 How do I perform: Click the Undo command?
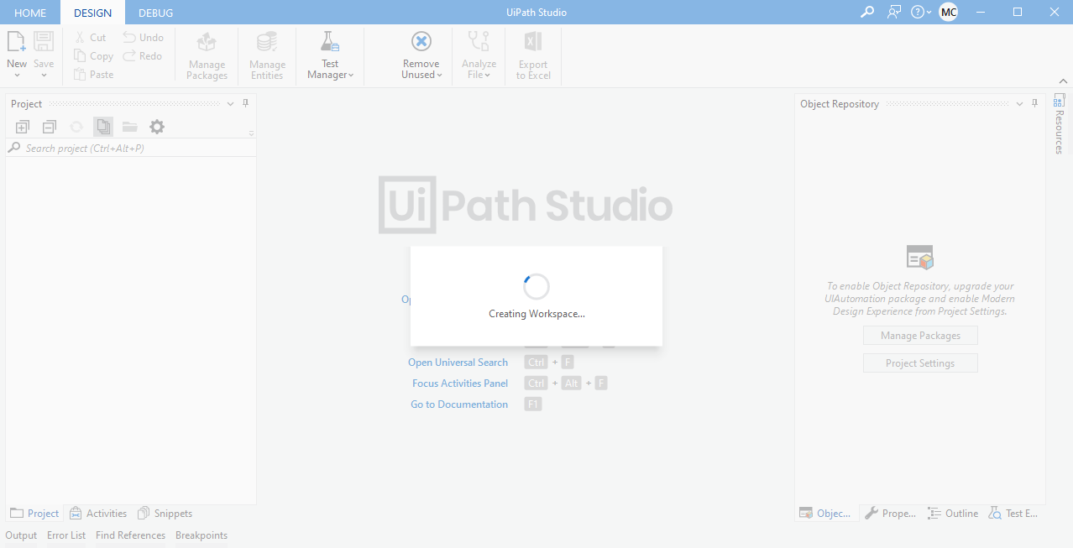tap(143, 38)
